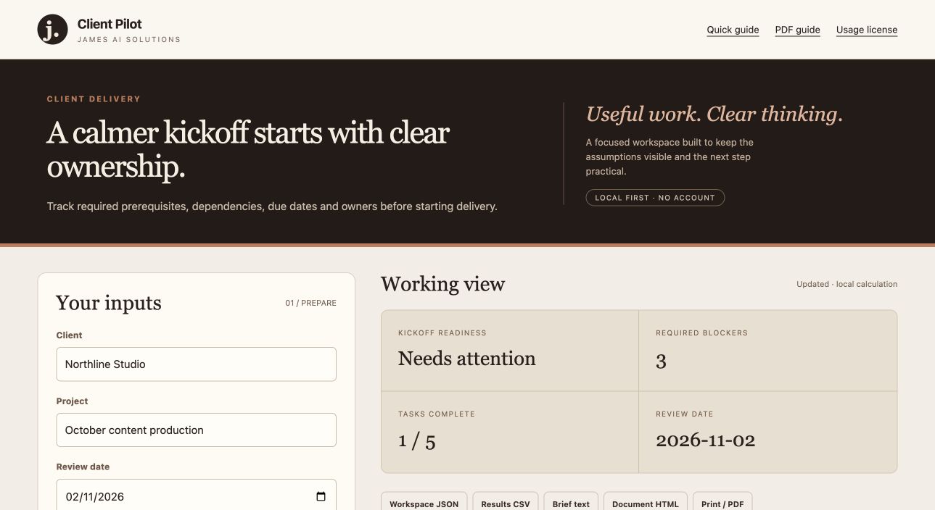Click the JAMES AI SOLUTIONS subtitle
The height and width of the screenshot is (510, 935).
(x=129, y=40)
